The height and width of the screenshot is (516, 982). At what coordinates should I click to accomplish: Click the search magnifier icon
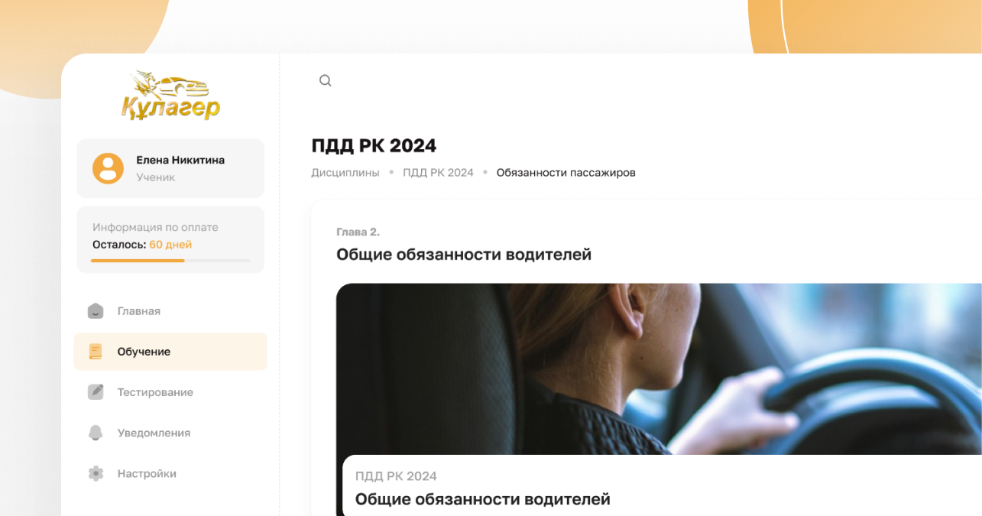pos(326,81)
